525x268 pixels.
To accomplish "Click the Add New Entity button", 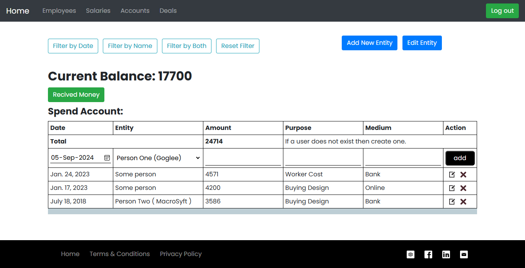I will pos(369,43).
